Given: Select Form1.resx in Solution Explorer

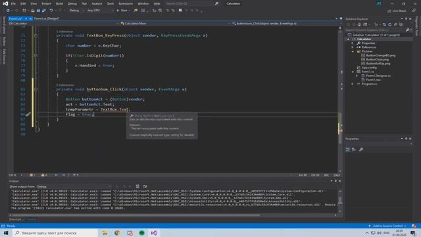Looking at the screenshot, I should [x=373, y=80].
